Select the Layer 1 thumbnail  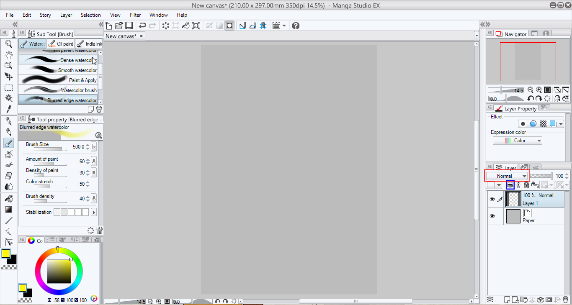click(x=513, y=200)
